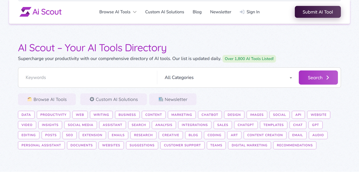
Task: Click the EDITING tag
Action: pyautogui.click(x=29, y=135)
